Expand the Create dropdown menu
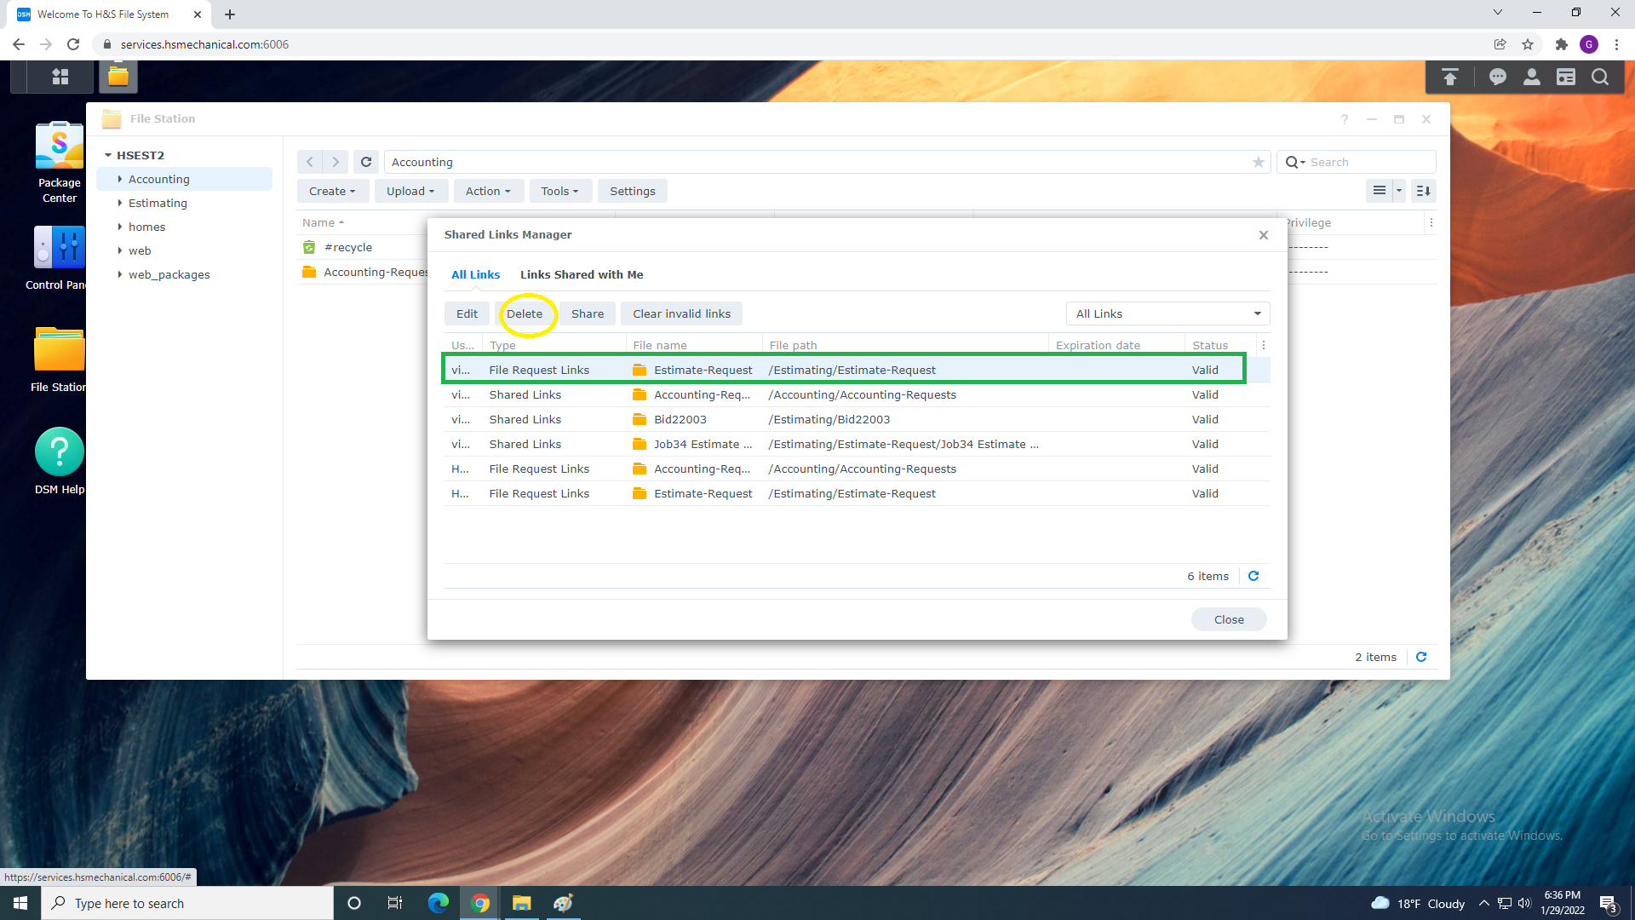 tap(332, 191)
